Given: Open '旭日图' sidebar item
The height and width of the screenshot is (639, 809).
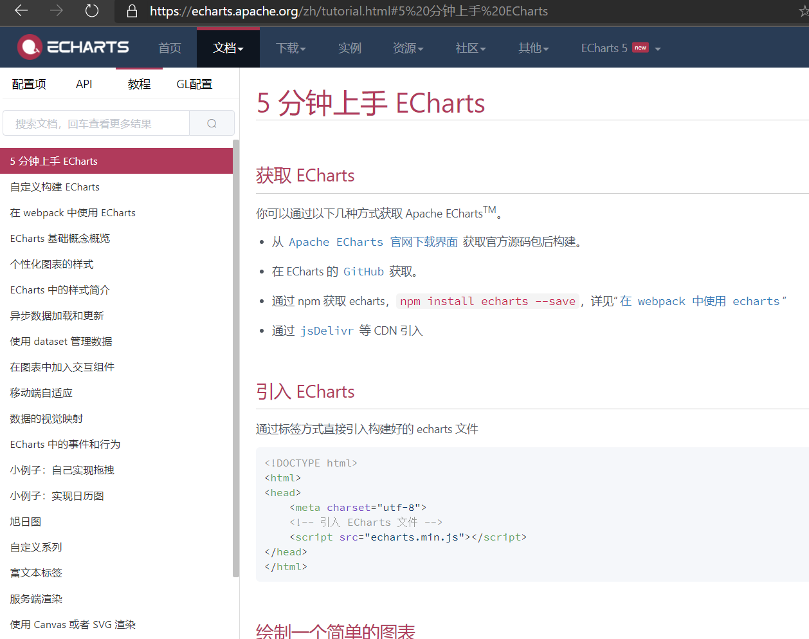Looking at the screenshot, I should (x=116, y=521).
